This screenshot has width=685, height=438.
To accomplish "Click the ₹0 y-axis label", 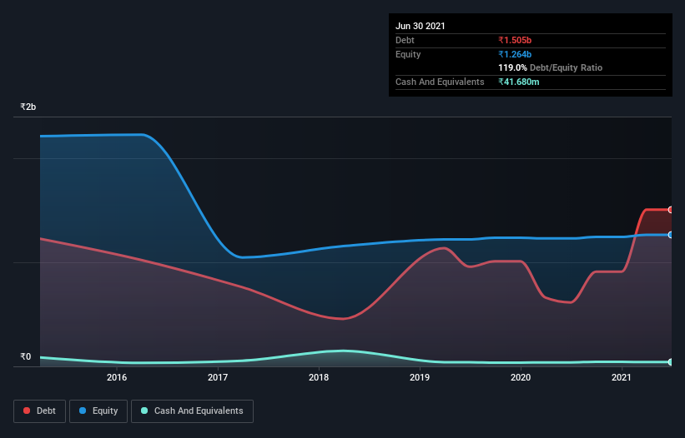I will (x=25, y=356).
